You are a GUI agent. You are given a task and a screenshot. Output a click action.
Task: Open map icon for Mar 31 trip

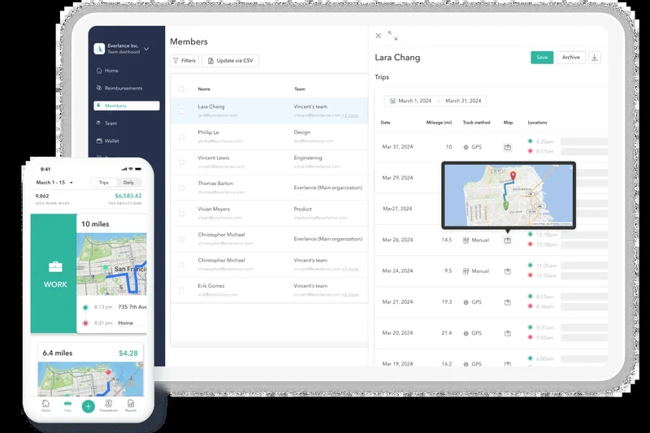point(508,147)
